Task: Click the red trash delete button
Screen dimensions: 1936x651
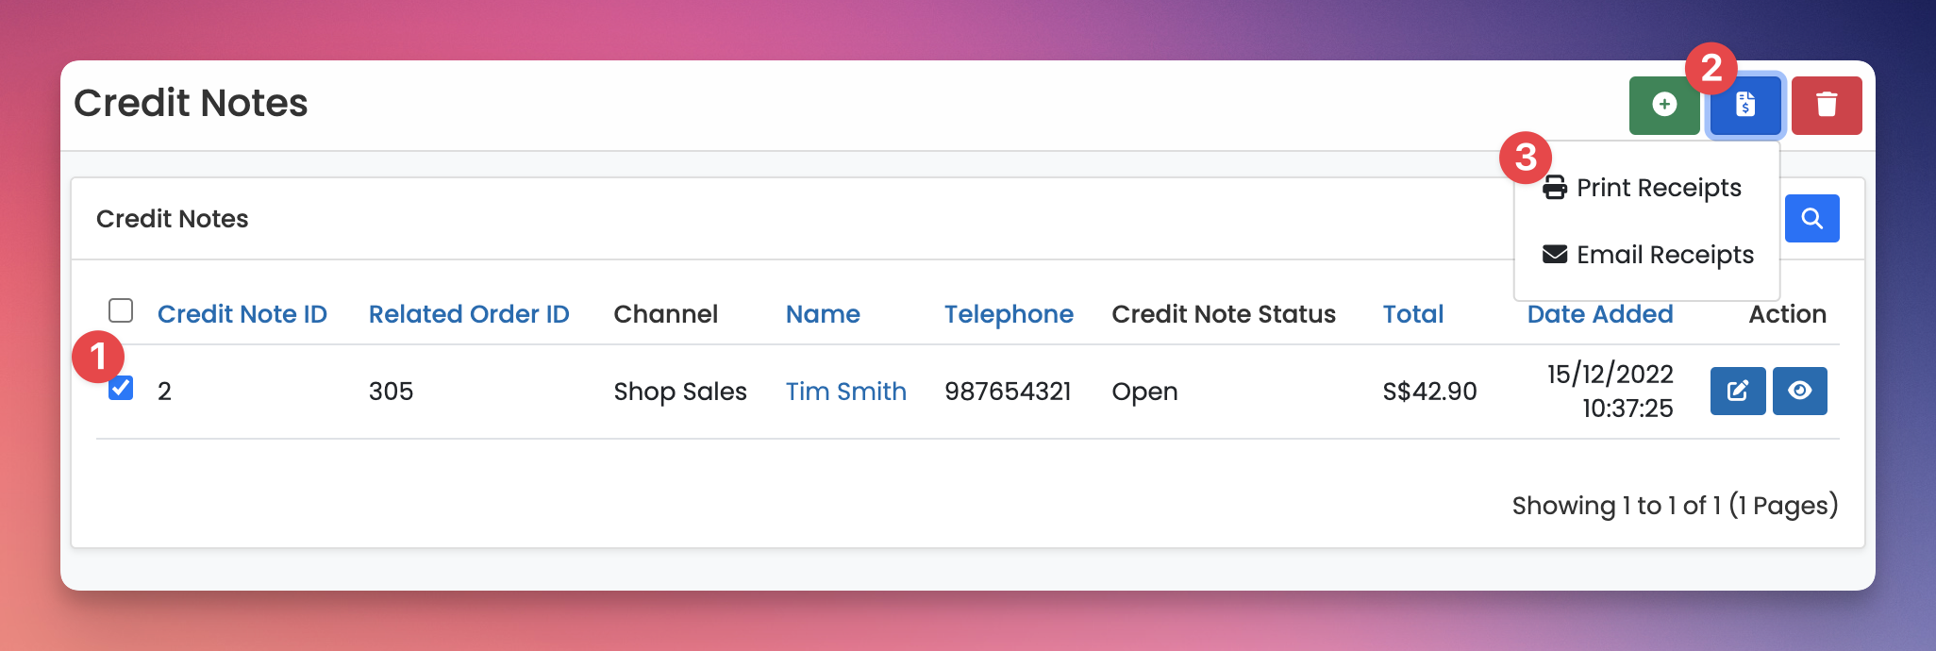Action: click(1827, 105)
